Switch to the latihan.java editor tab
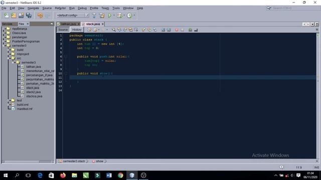321x180 pixels. (68, 24)
